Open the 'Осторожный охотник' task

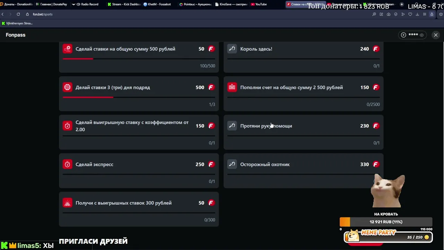pyautogui.click(x=304, y=171)
